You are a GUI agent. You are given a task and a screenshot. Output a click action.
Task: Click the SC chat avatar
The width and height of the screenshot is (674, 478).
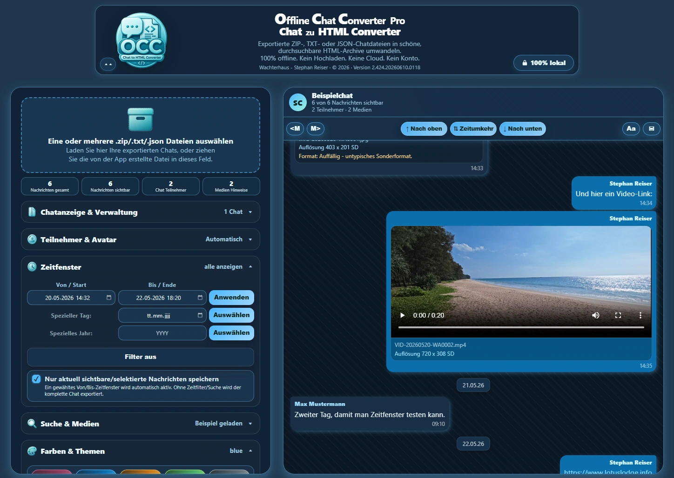[298, 103]
